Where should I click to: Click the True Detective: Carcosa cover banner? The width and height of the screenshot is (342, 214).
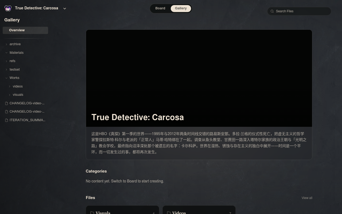click(199, 78)
